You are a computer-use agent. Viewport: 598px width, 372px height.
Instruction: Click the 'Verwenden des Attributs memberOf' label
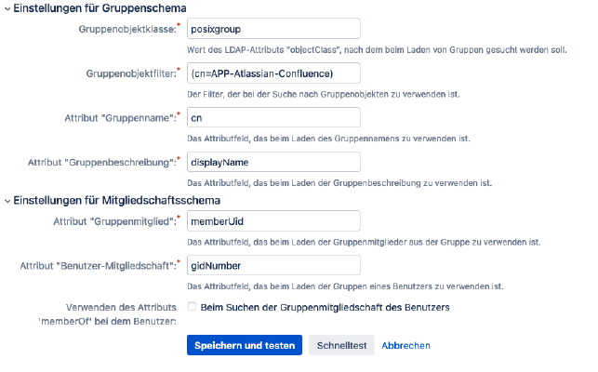[107, 314]
